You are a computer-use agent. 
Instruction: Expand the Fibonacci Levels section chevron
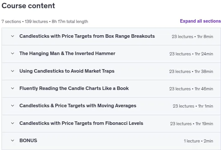[13, 123]
